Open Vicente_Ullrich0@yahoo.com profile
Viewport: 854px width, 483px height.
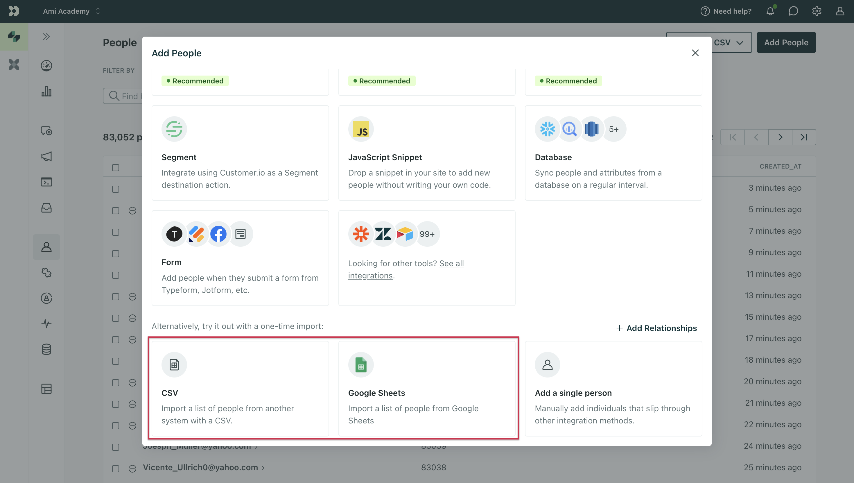pyautogui.click(x=200, y=467)
